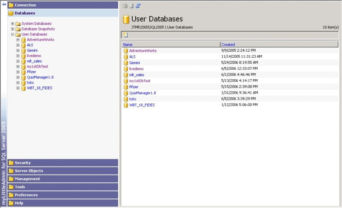Open the Help panel
This screenshot has height=208, width=342.
coord(63,203)
